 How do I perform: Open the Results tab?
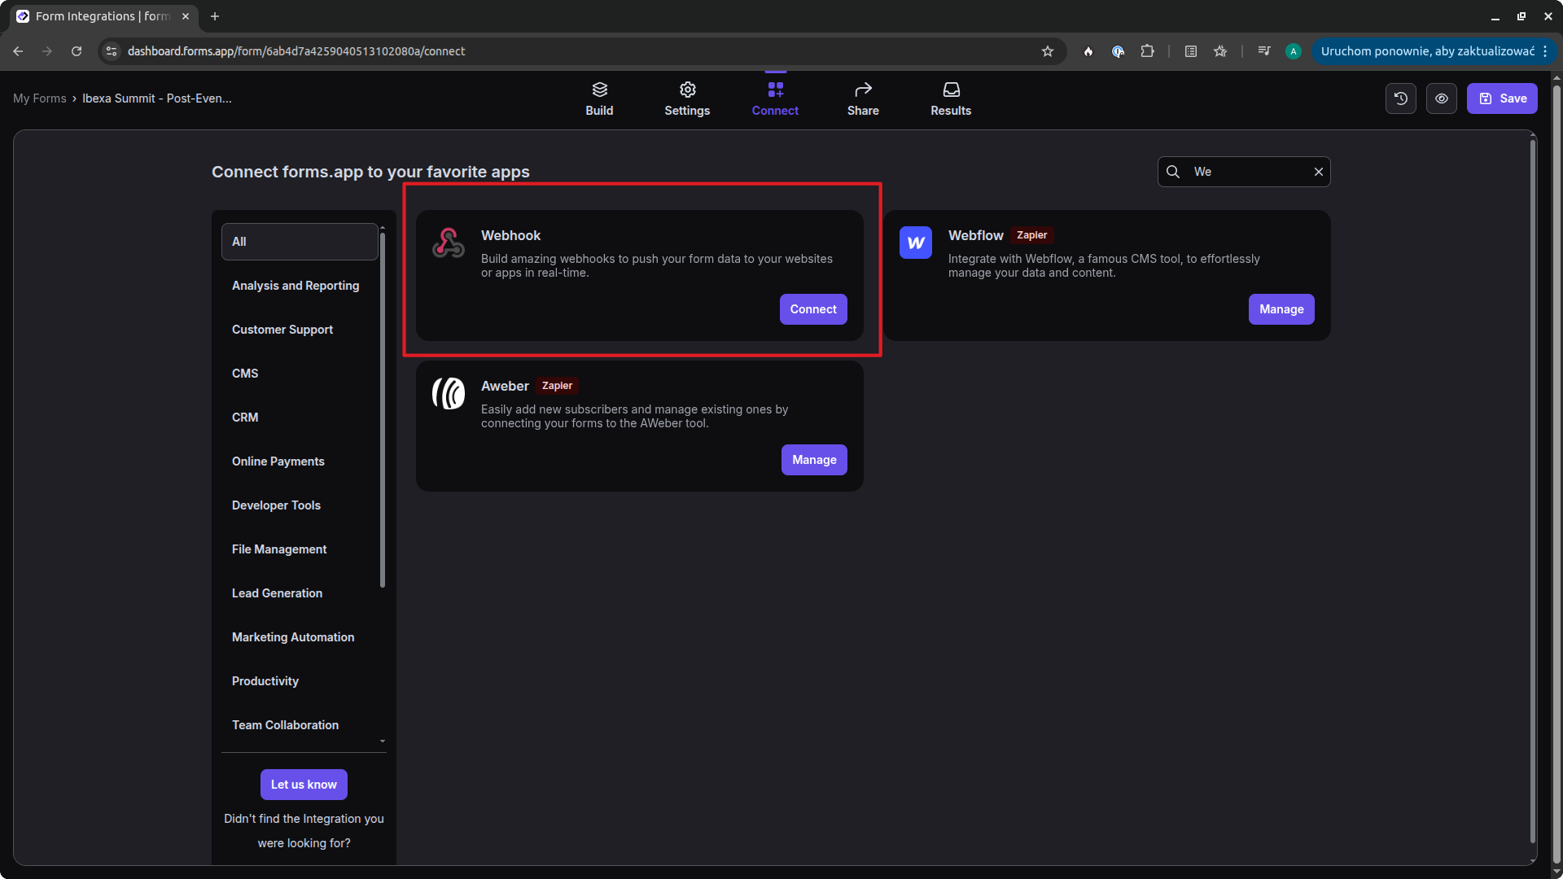951,98
